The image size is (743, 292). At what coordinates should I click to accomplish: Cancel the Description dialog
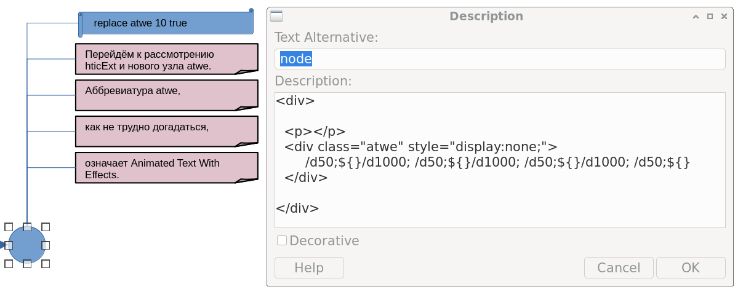(x=619, y=267)
